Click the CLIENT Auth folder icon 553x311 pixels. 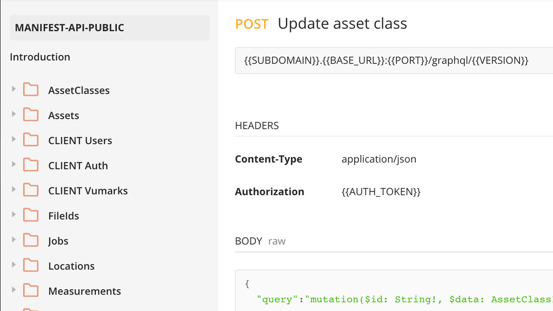[31, 165]
